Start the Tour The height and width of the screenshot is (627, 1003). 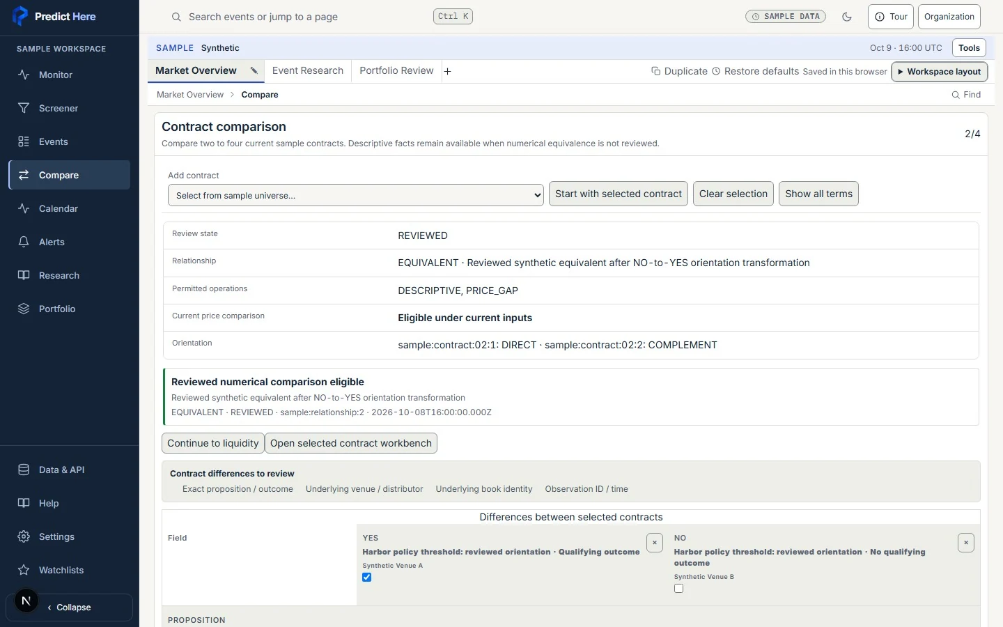(891, 17)
